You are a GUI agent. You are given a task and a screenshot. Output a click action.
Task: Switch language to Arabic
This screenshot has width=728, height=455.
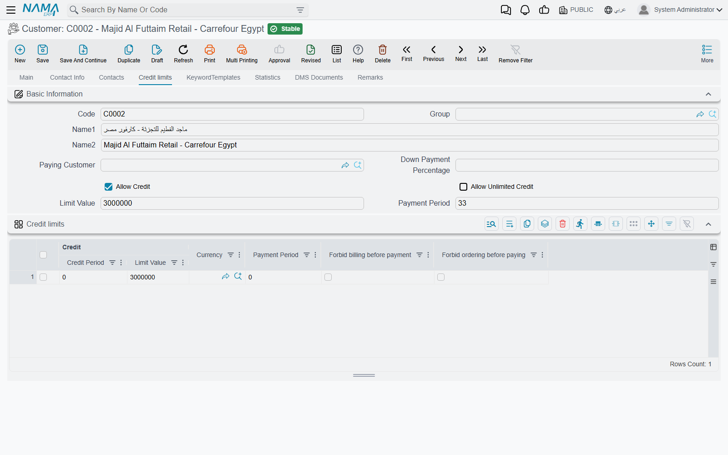615,10
